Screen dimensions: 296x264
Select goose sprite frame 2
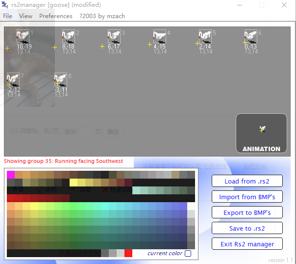pyautogui.click(x=68, y=36)
